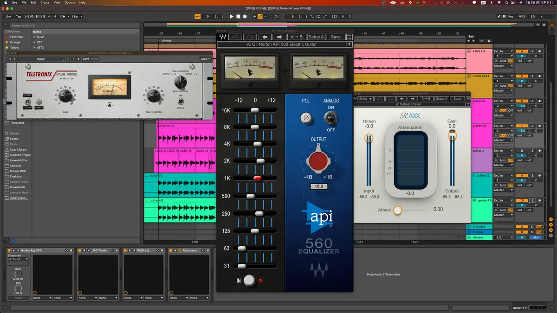Click COPY in the LA-2A toolbar

pyautogui.click(x=86, y=59)
